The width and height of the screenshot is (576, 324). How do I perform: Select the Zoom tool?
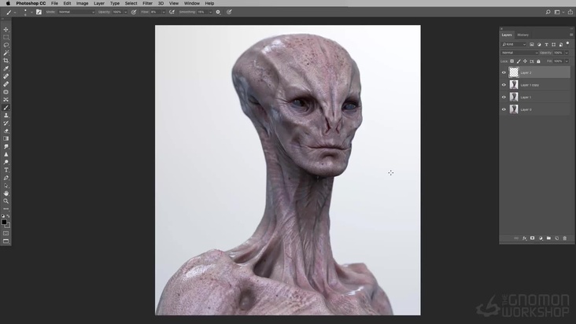[x=6, y=201]
